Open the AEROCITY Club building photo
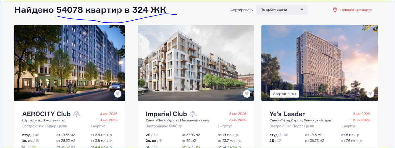395x148 pixels. pos(69,63)
